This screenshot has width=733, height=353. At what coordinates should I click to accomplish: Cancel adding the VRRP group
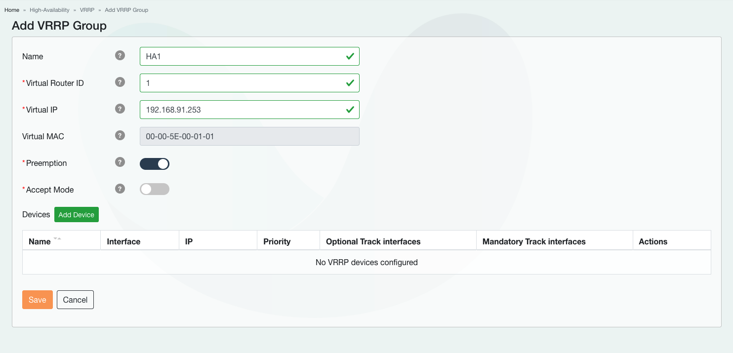75,300
